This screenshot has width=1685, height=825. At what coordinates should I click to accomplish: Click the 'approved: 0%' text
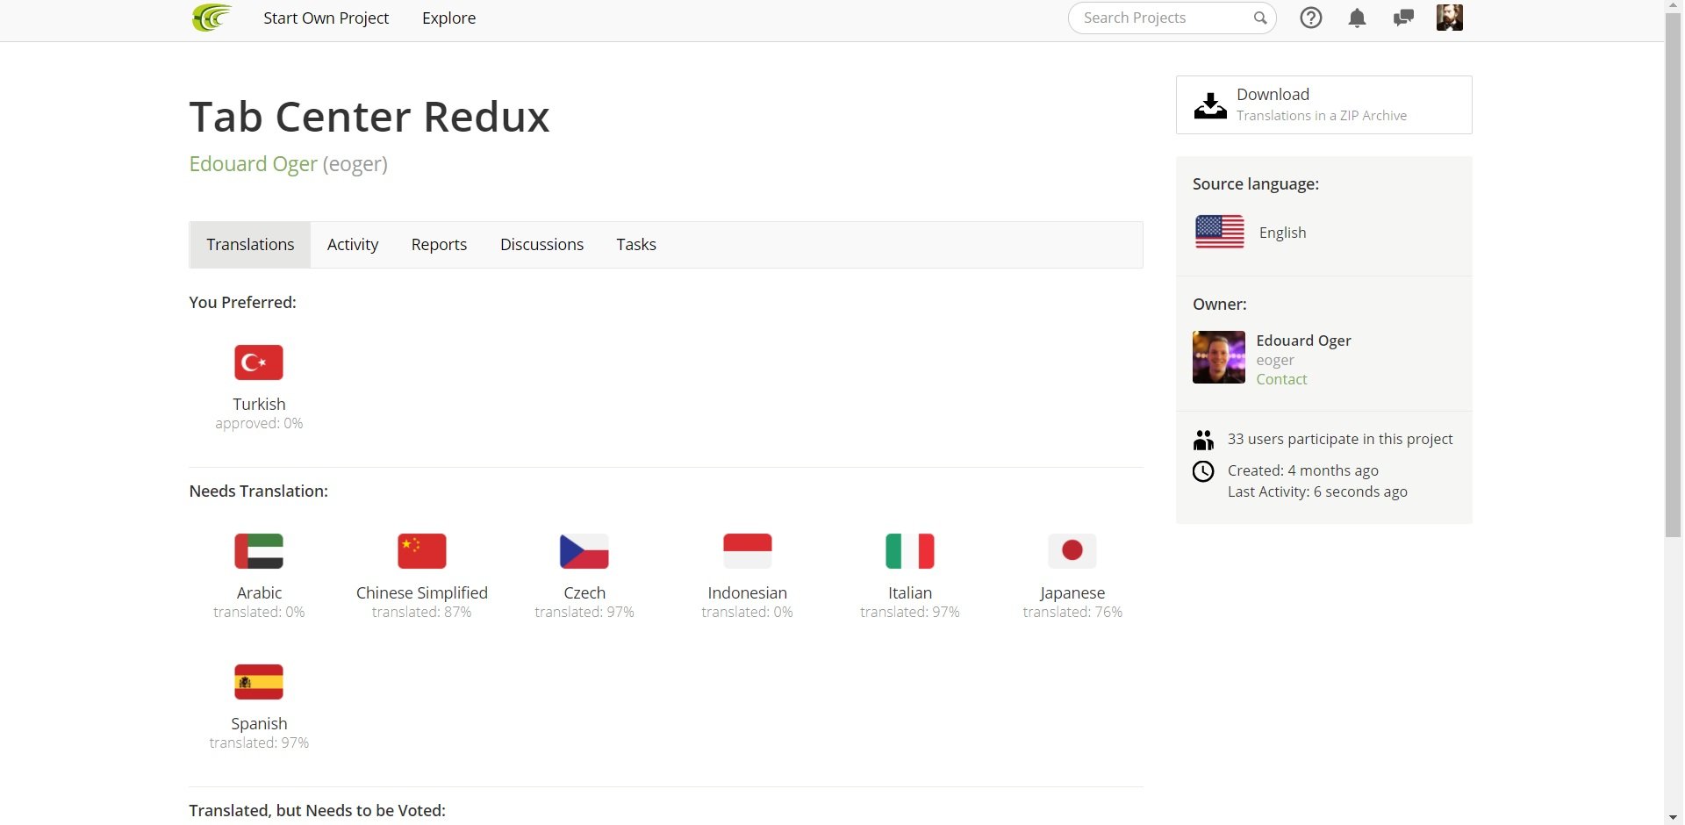point(259,423)
